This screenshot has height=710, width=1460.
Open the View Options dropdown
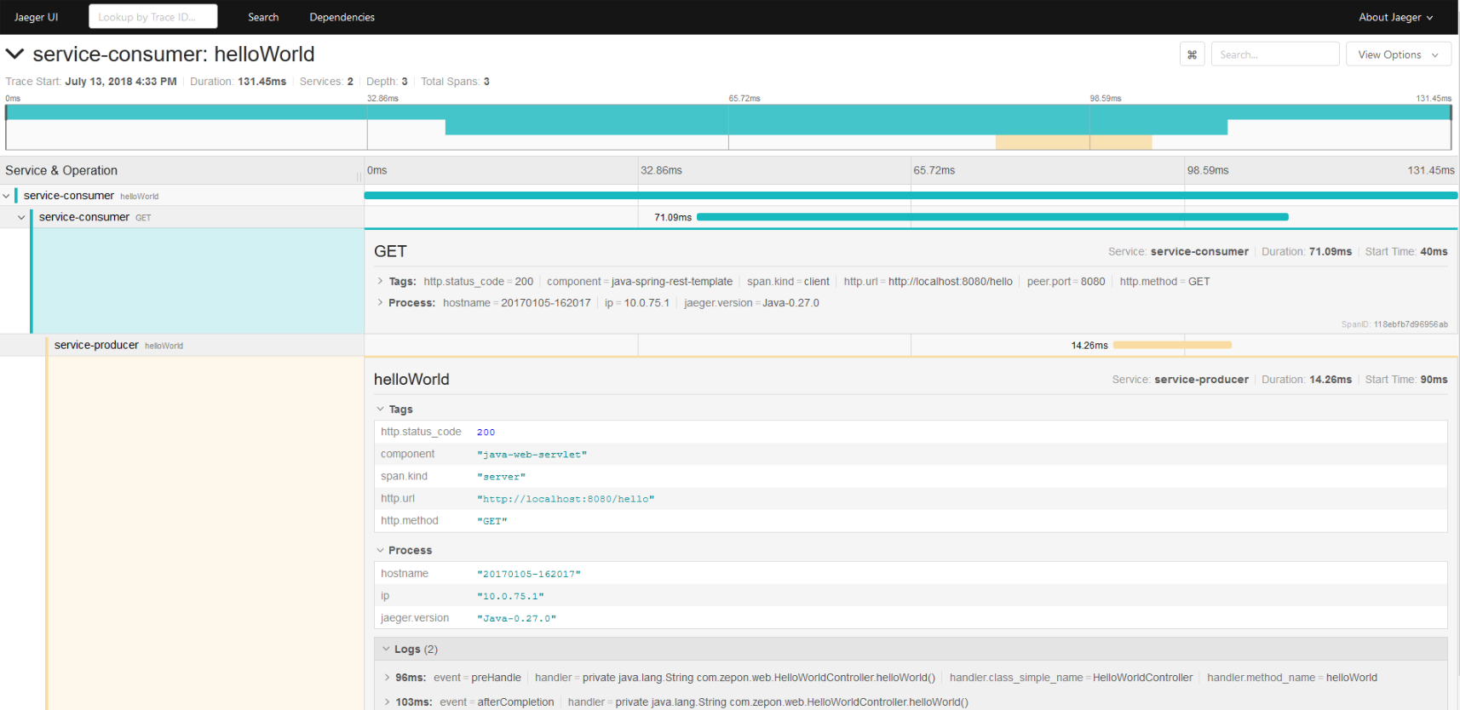[x=1398, y=54]
